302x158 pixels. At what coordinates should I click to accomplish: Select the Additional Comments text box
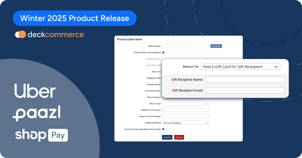click(x=185, y=110)
